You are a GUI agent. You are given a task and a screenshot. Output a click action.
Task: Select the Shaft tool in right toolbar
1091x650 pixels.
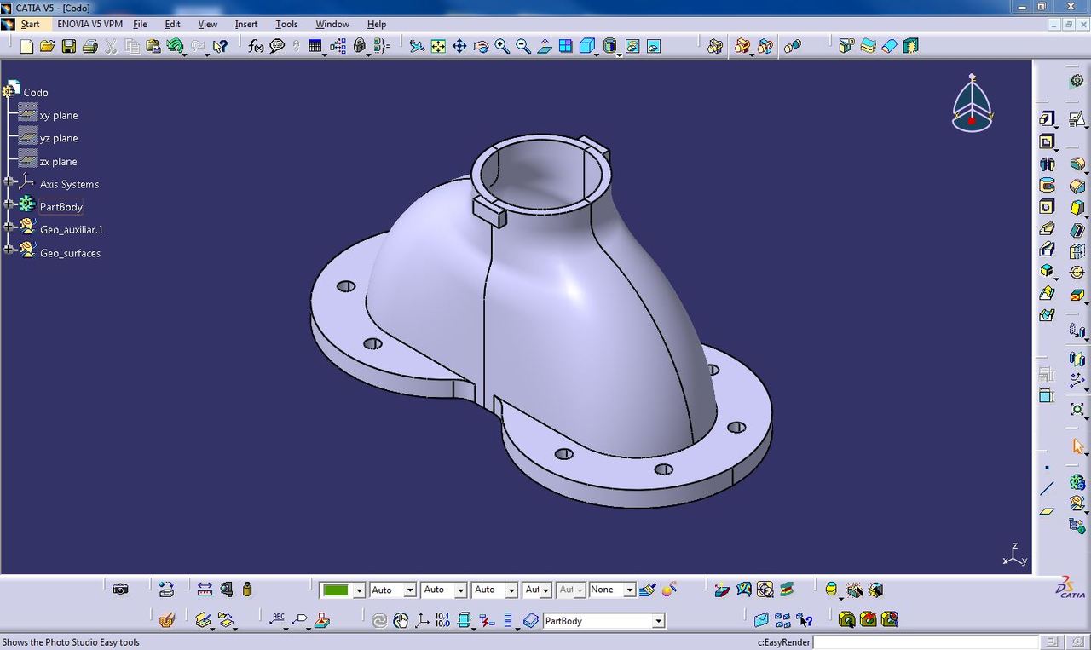point(1047,164)
